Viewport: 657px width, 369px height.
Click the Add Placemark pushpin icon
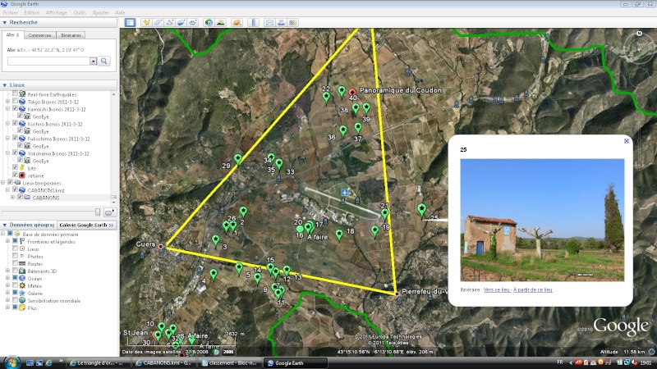coord(146,23)
